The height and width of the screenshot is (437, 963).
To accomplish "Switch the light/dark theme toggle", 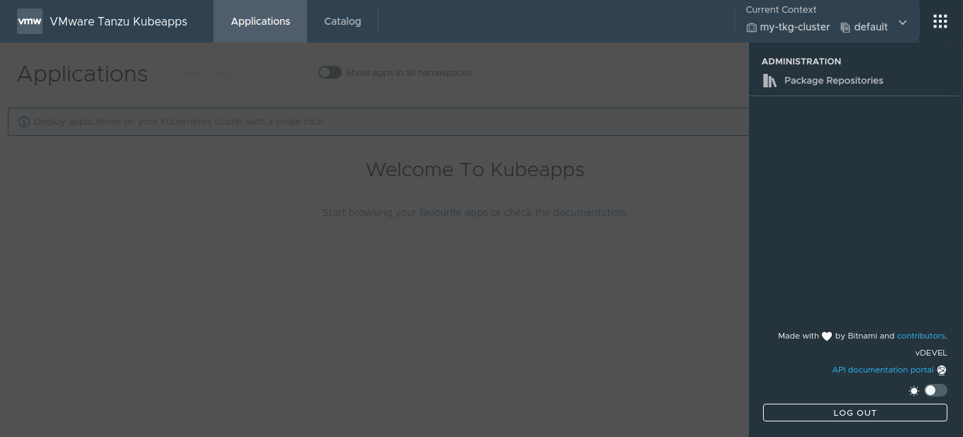I will pos(935,390).
